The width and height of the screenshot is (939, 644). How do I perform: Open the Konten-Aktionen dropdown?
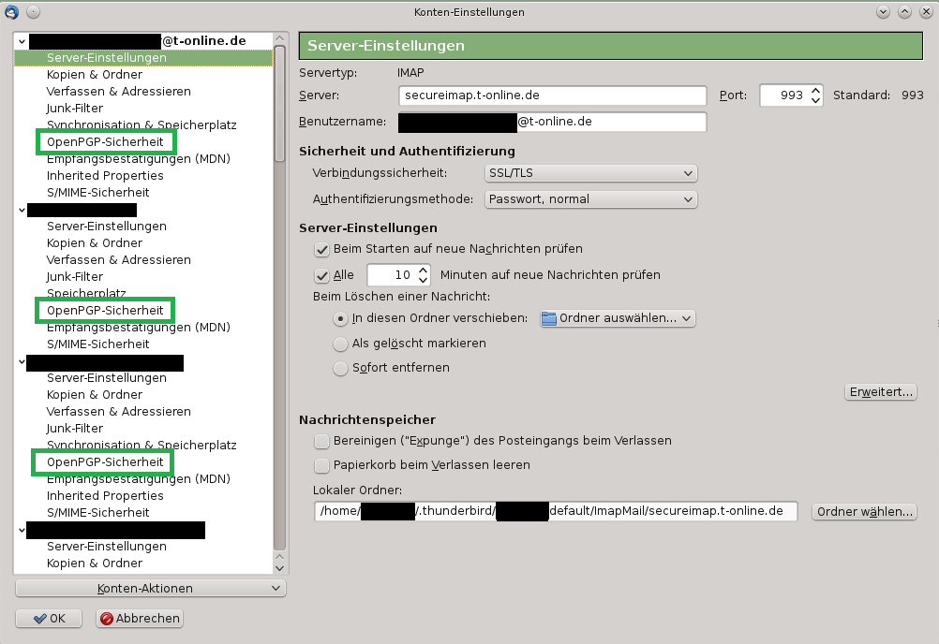coord(150,588)
